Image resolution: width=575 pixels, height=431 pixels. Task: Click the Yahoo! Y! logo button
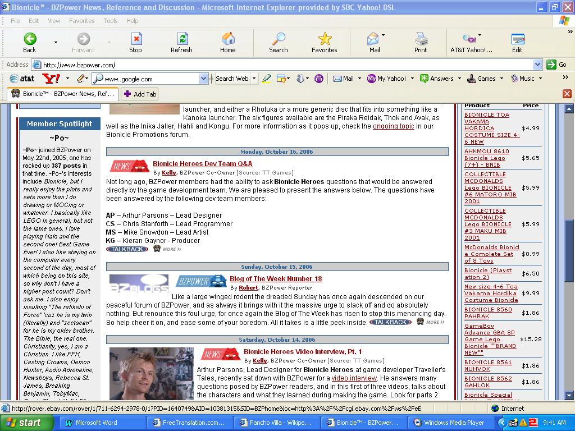[x=51, y=78]
